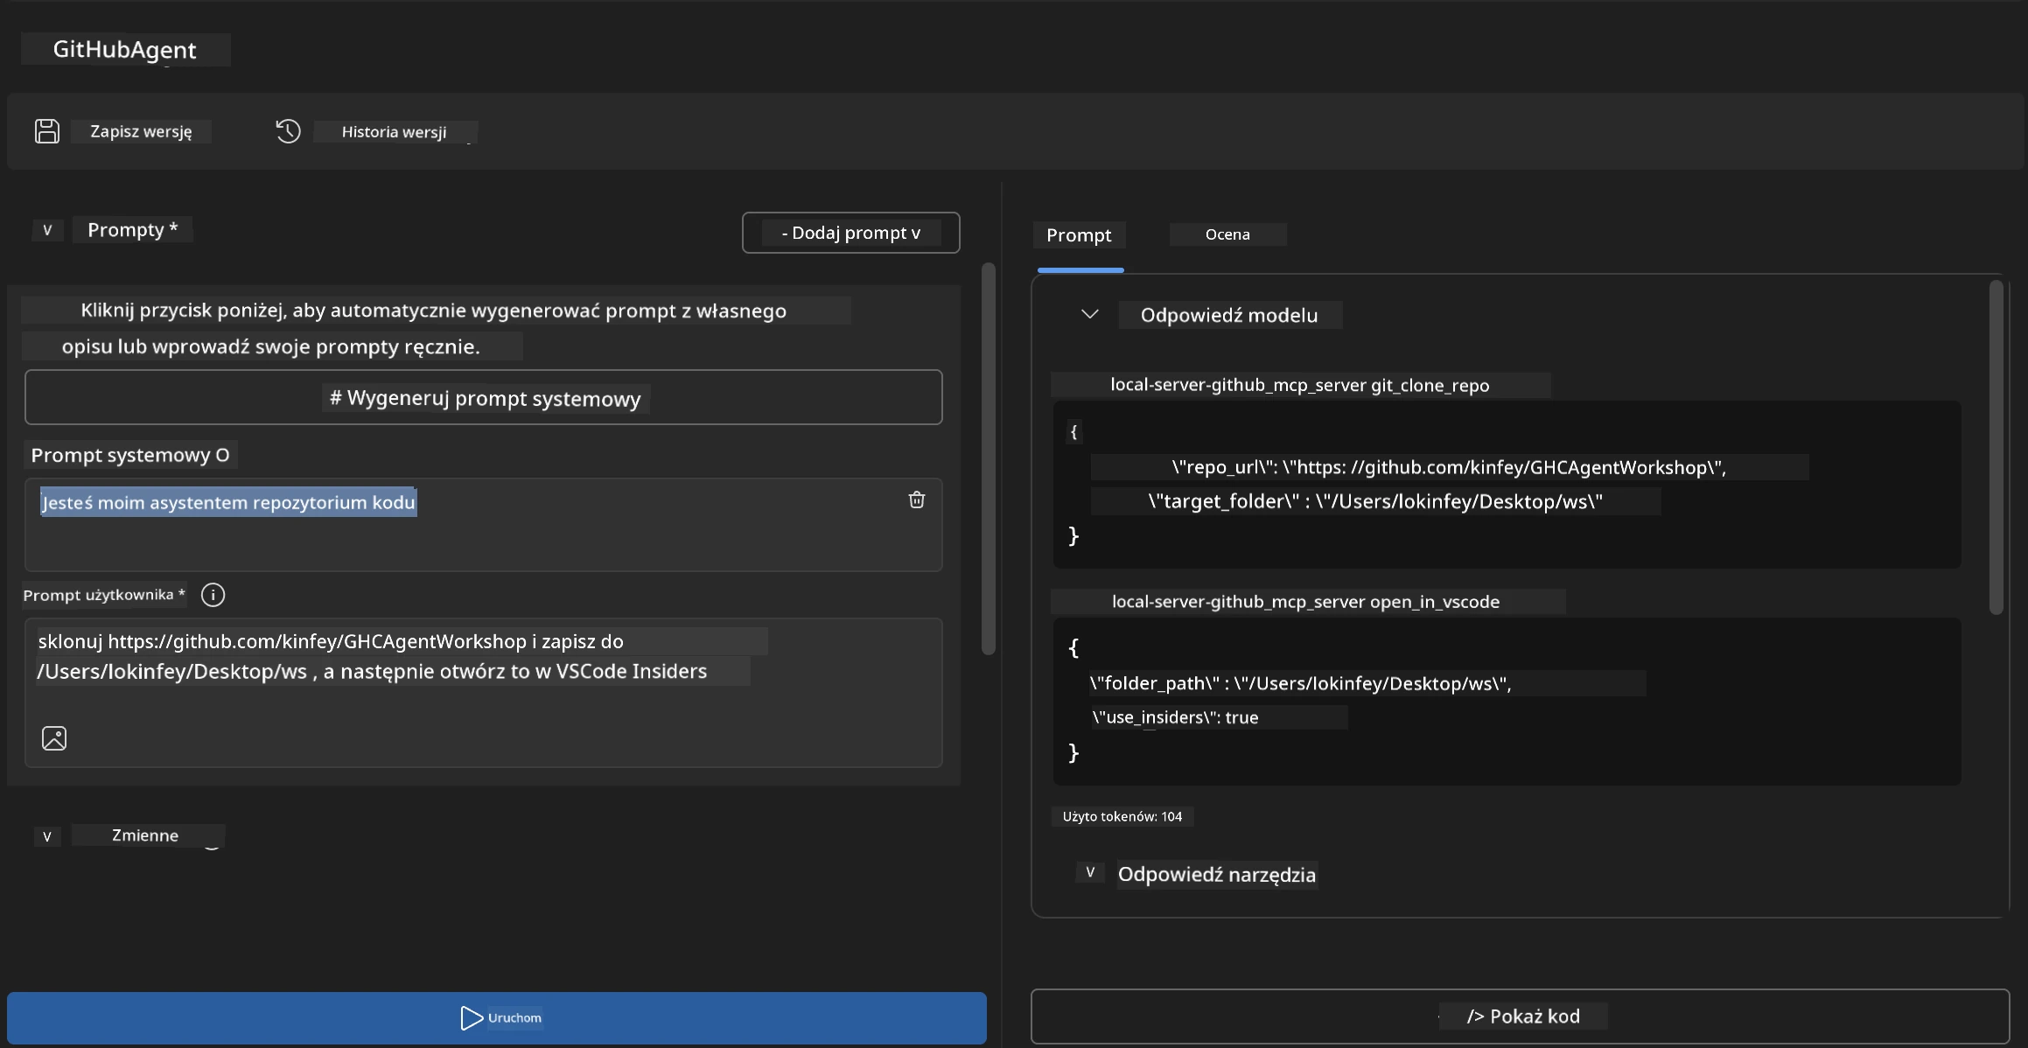Click the response panel vertical scrollbar
Viewport: 2028px width, 1048px height.
pos(1996,447)
